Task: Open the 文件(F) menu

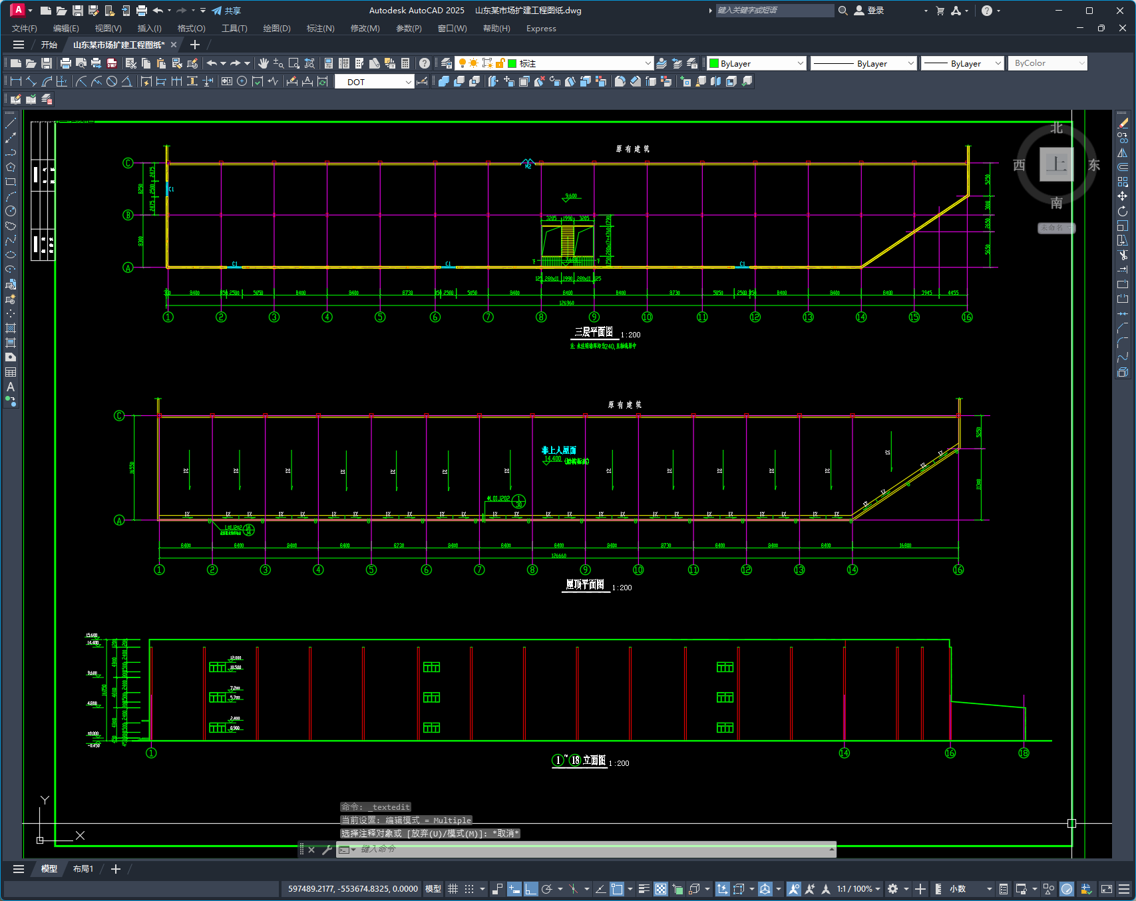Action: [25, 29]
